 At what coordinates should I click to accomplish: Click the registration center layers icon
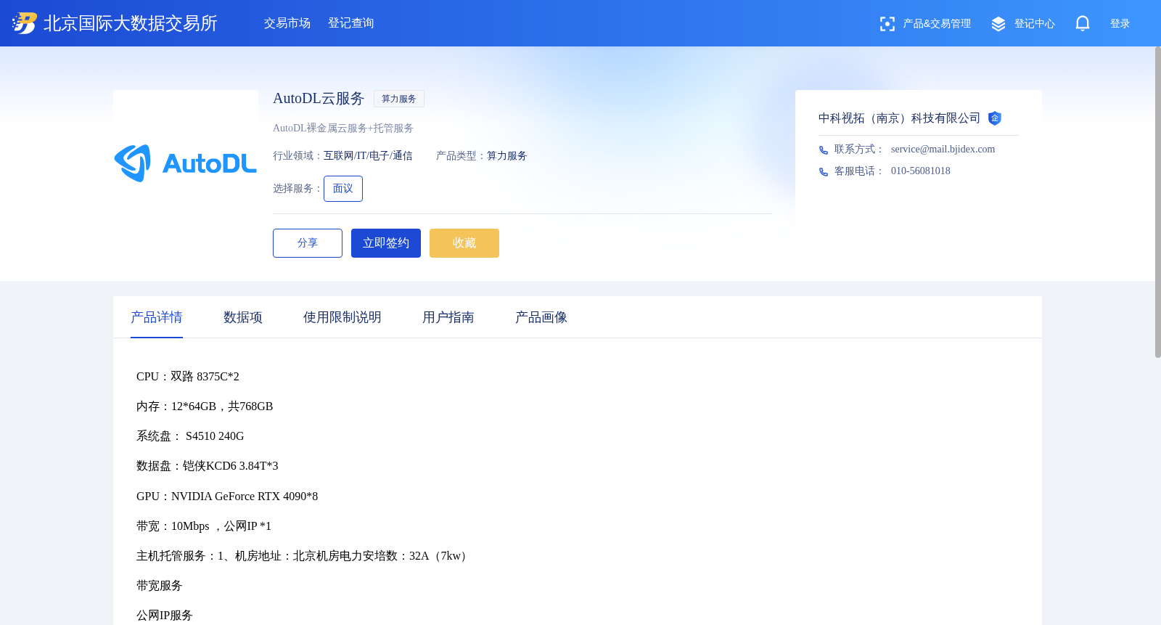tap(998, 24)
